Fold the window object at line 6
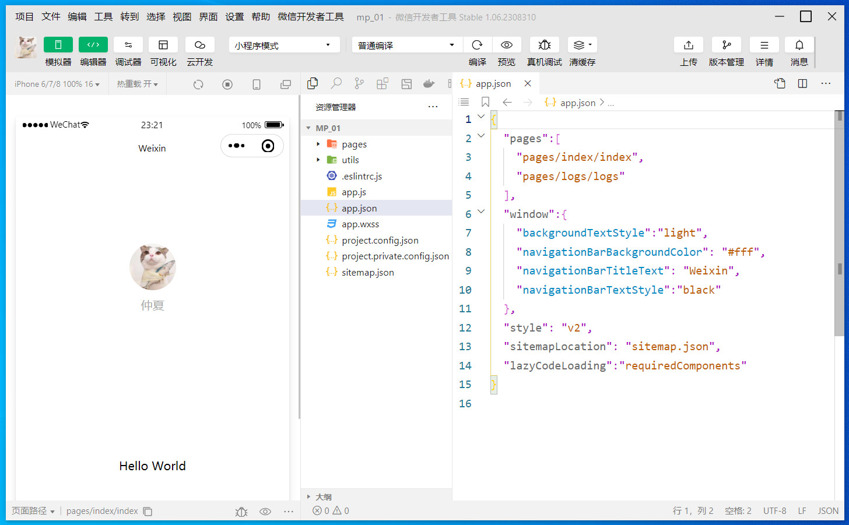Image resolution: width=849 pixels, height=525 pixels. point(481,212)
